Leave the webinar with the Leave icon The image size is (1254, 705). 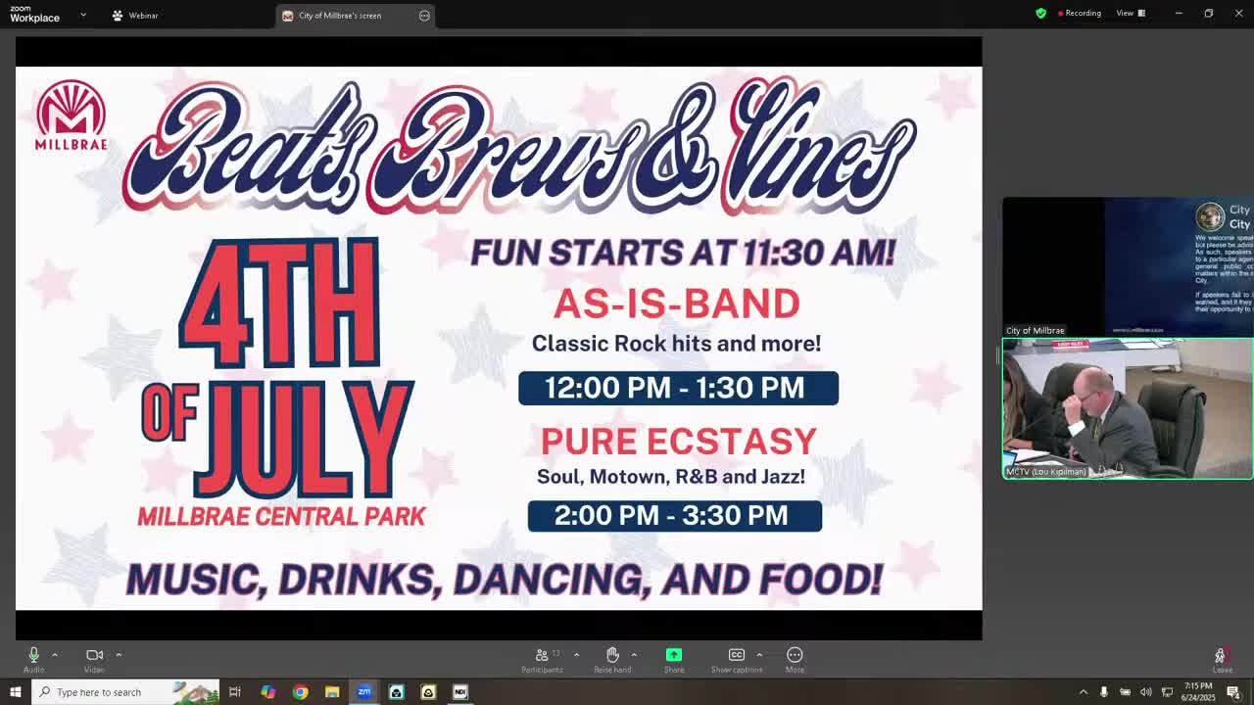click(1221, 659)
